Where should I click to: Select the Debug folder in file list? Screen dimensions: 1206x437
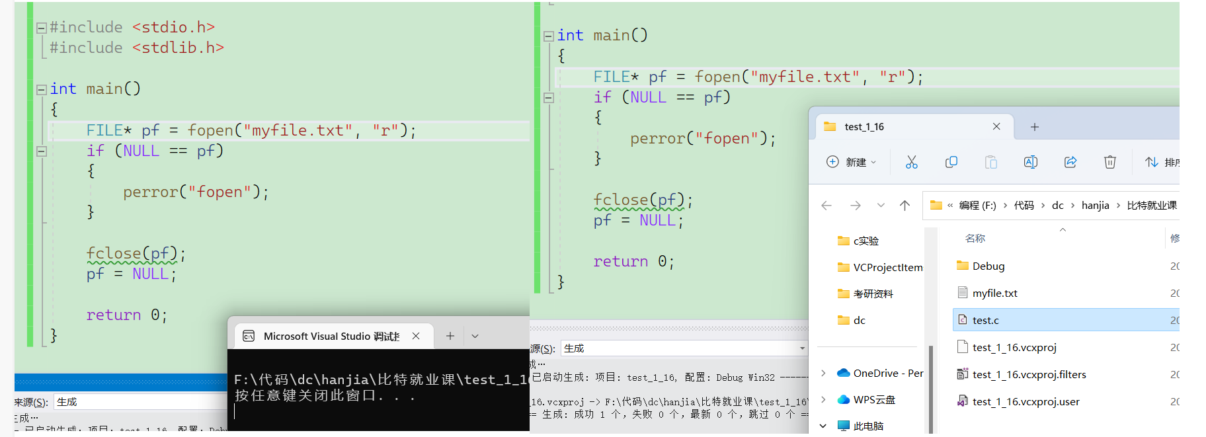coord(1066,266)
